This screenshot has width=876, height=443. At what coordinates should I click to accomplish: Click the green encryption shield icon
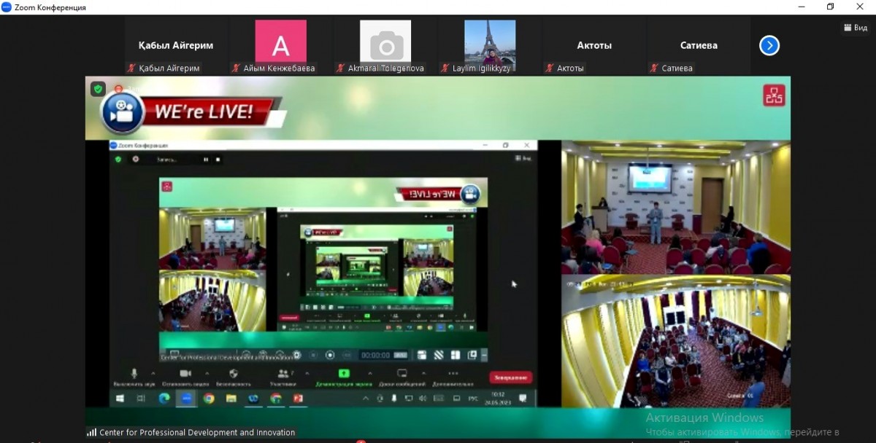[x=98, y=89]
